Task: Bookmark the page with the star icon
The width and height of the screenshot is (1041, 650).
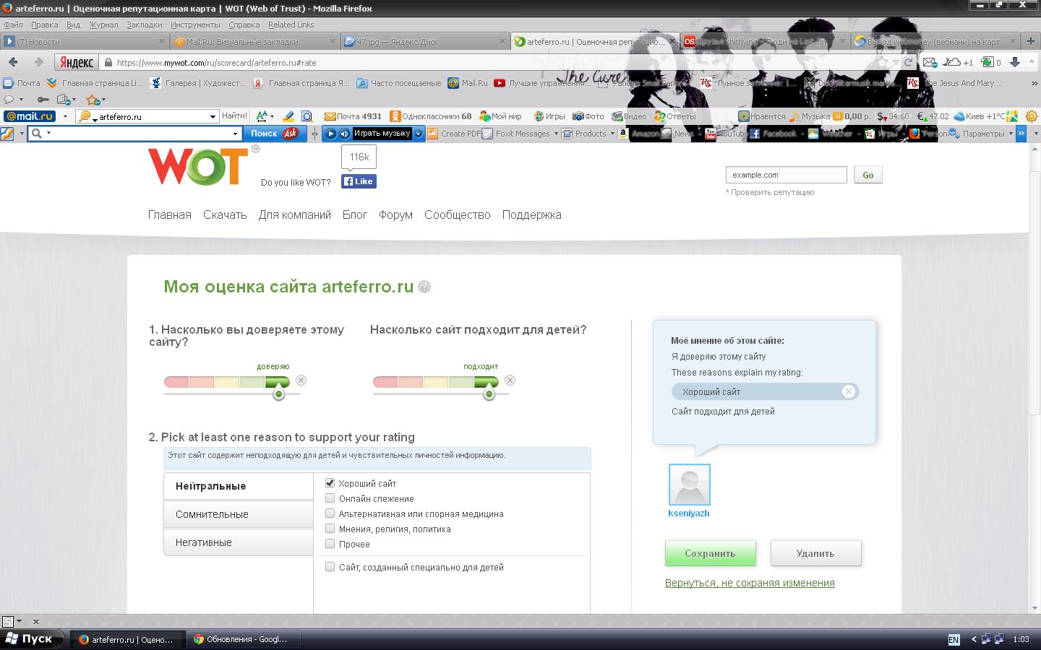Action: pos(882,63)
